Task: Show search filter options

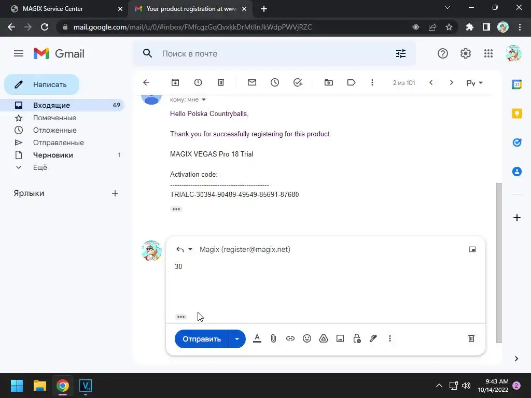Action: click(x=401, y=53)
